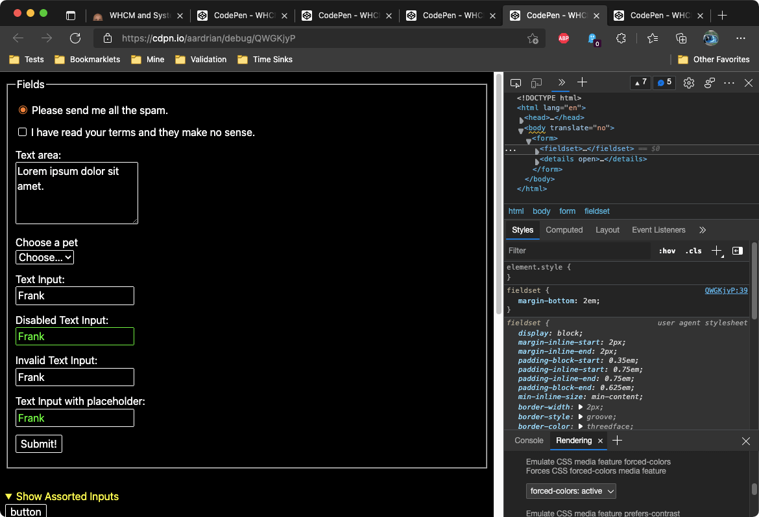The image size is (759, 517).
Task: Click the browser address bar URL
Action: pos(209,38)
